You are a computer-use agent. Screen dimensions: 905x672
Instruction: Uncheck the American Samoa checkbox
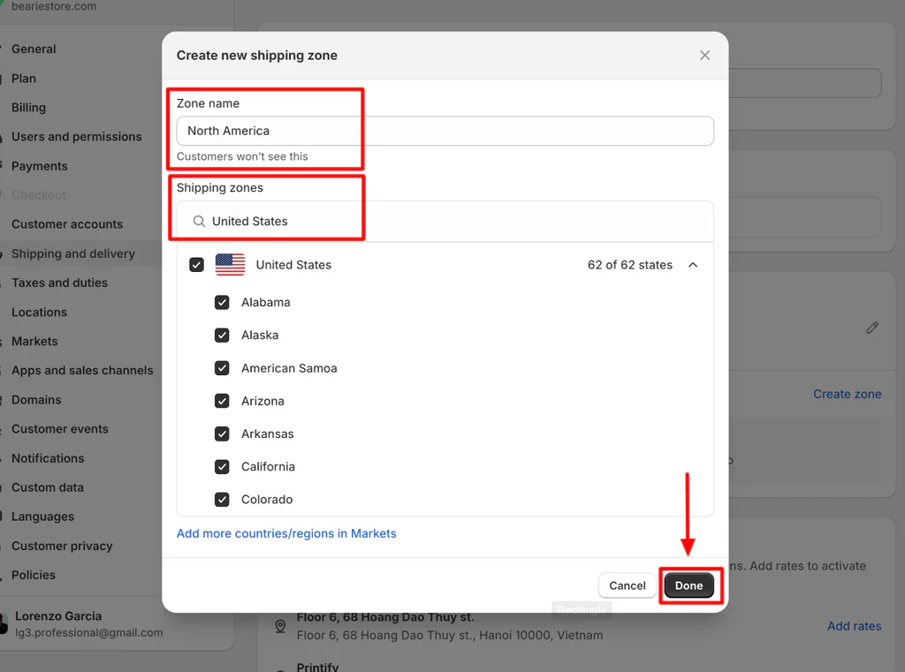(x=222, y=368)
